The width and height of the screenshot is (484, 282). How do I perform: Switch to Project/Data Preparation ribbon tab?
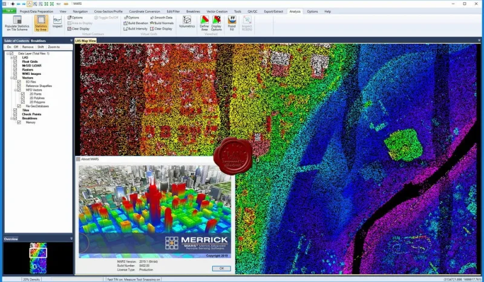pyautogui.click(x=36, y=11)
